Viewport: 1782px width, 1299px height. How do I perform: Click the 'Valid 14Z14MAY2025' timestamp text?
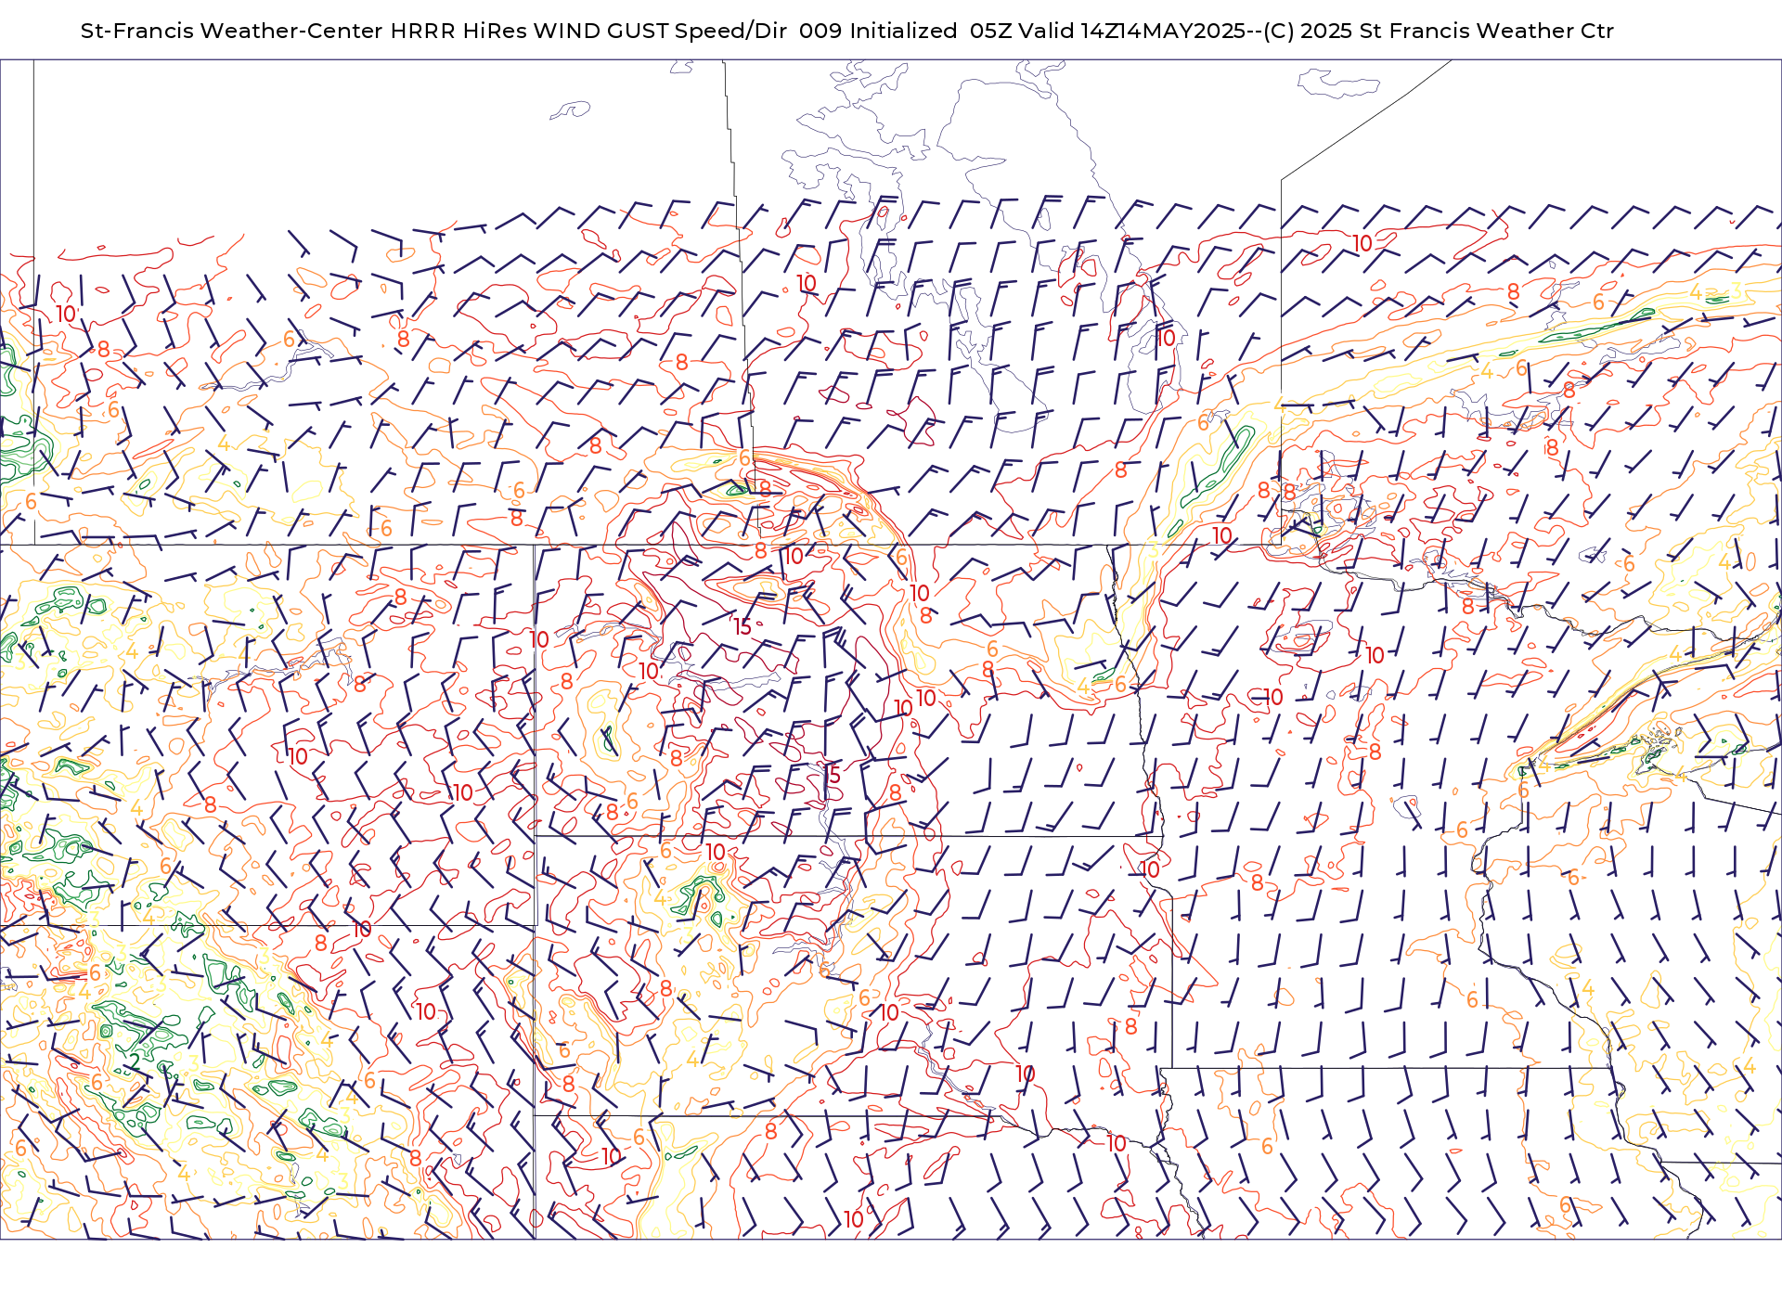(x=1132, y=31)
